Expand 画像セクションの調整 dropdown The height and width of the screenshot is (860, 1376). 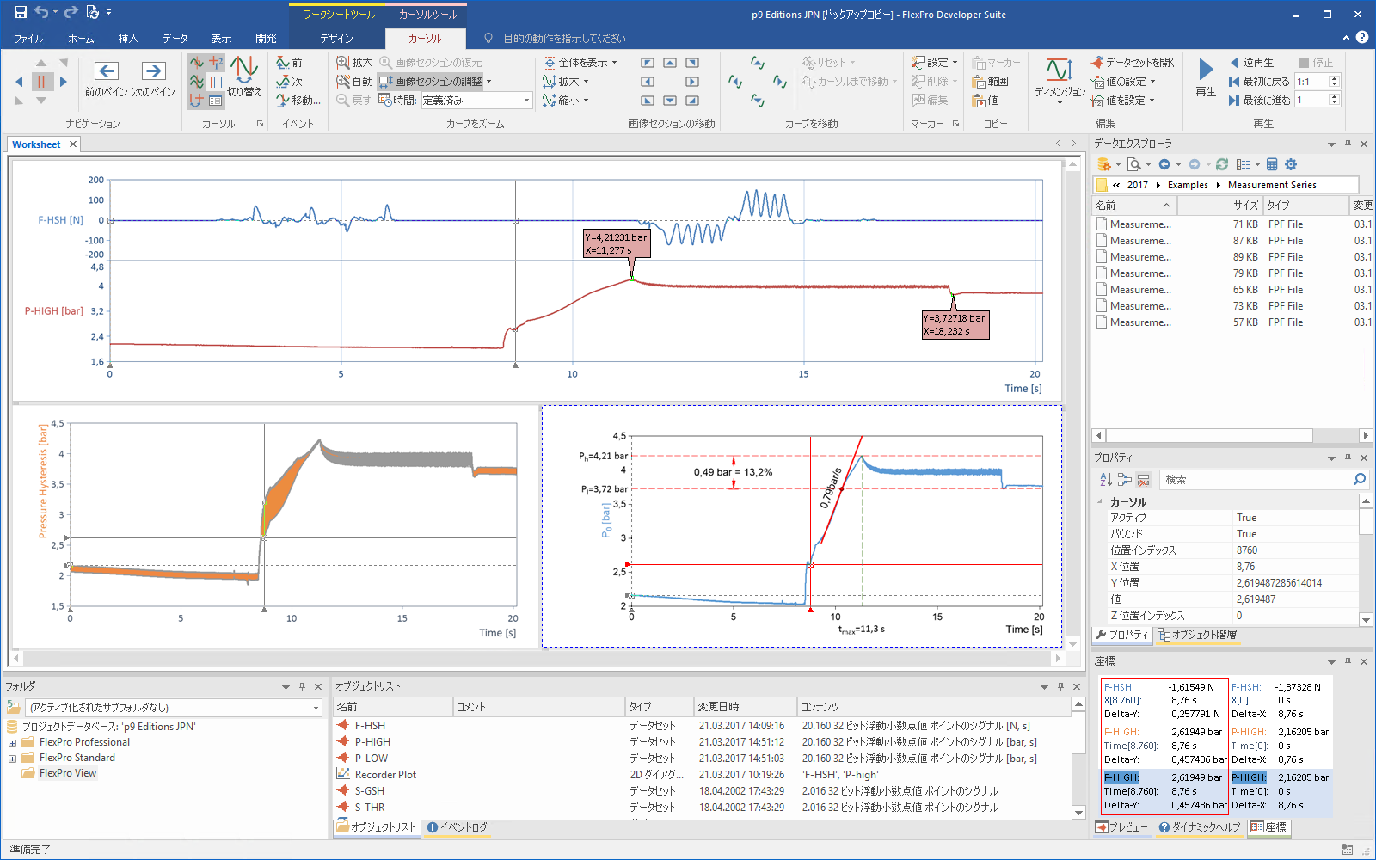pyautogui.click(x=489, y=82)
